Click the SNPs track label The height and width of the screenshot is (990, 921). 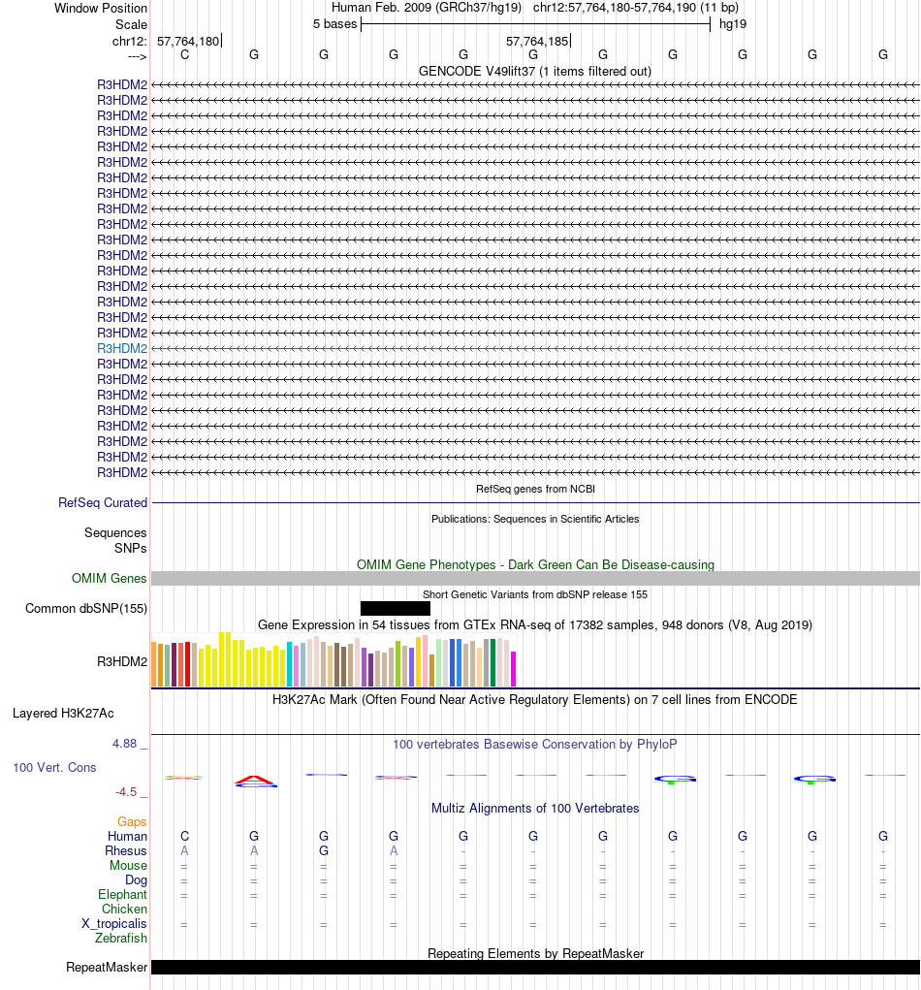pyautogui.click(x=130, y=548)
